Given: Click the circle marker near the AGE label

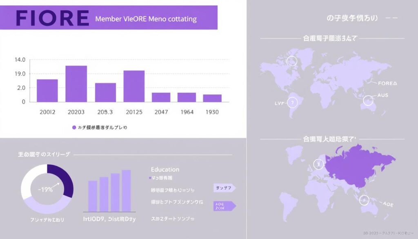Looking at the screenshot, I should pos(364,200).
